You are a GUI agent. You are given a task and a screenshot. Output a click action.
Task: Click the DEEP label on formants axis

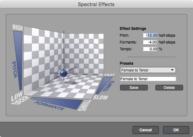(x=21, y=100)
